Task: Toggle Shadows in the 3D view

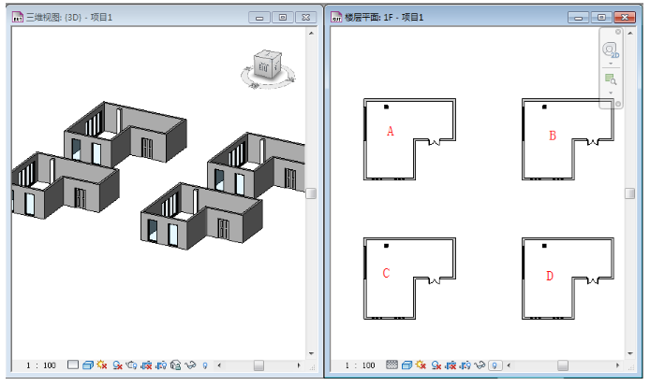Action: point(117,365)
